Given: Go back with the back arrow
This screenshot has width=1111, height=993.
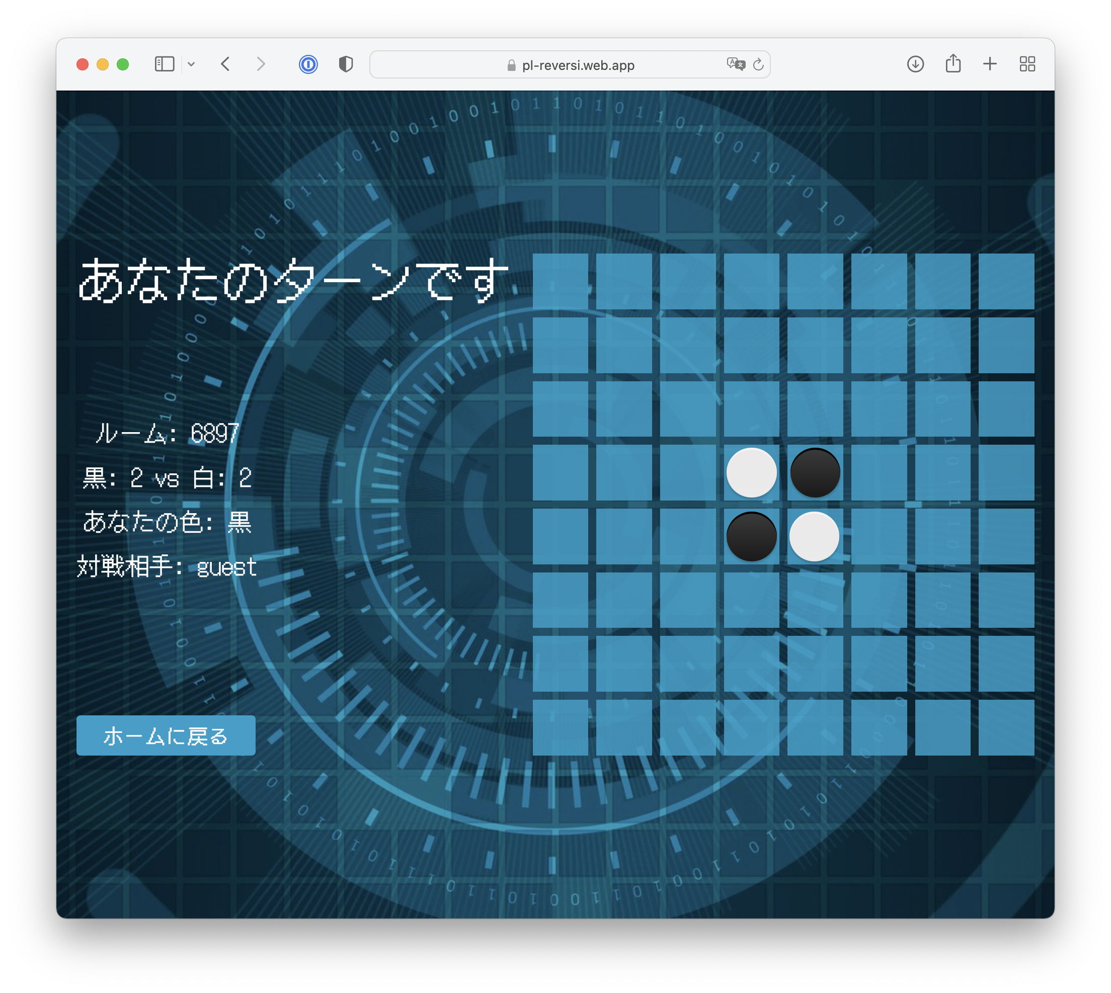Looking at the screenshot, I should pos(225,64).
